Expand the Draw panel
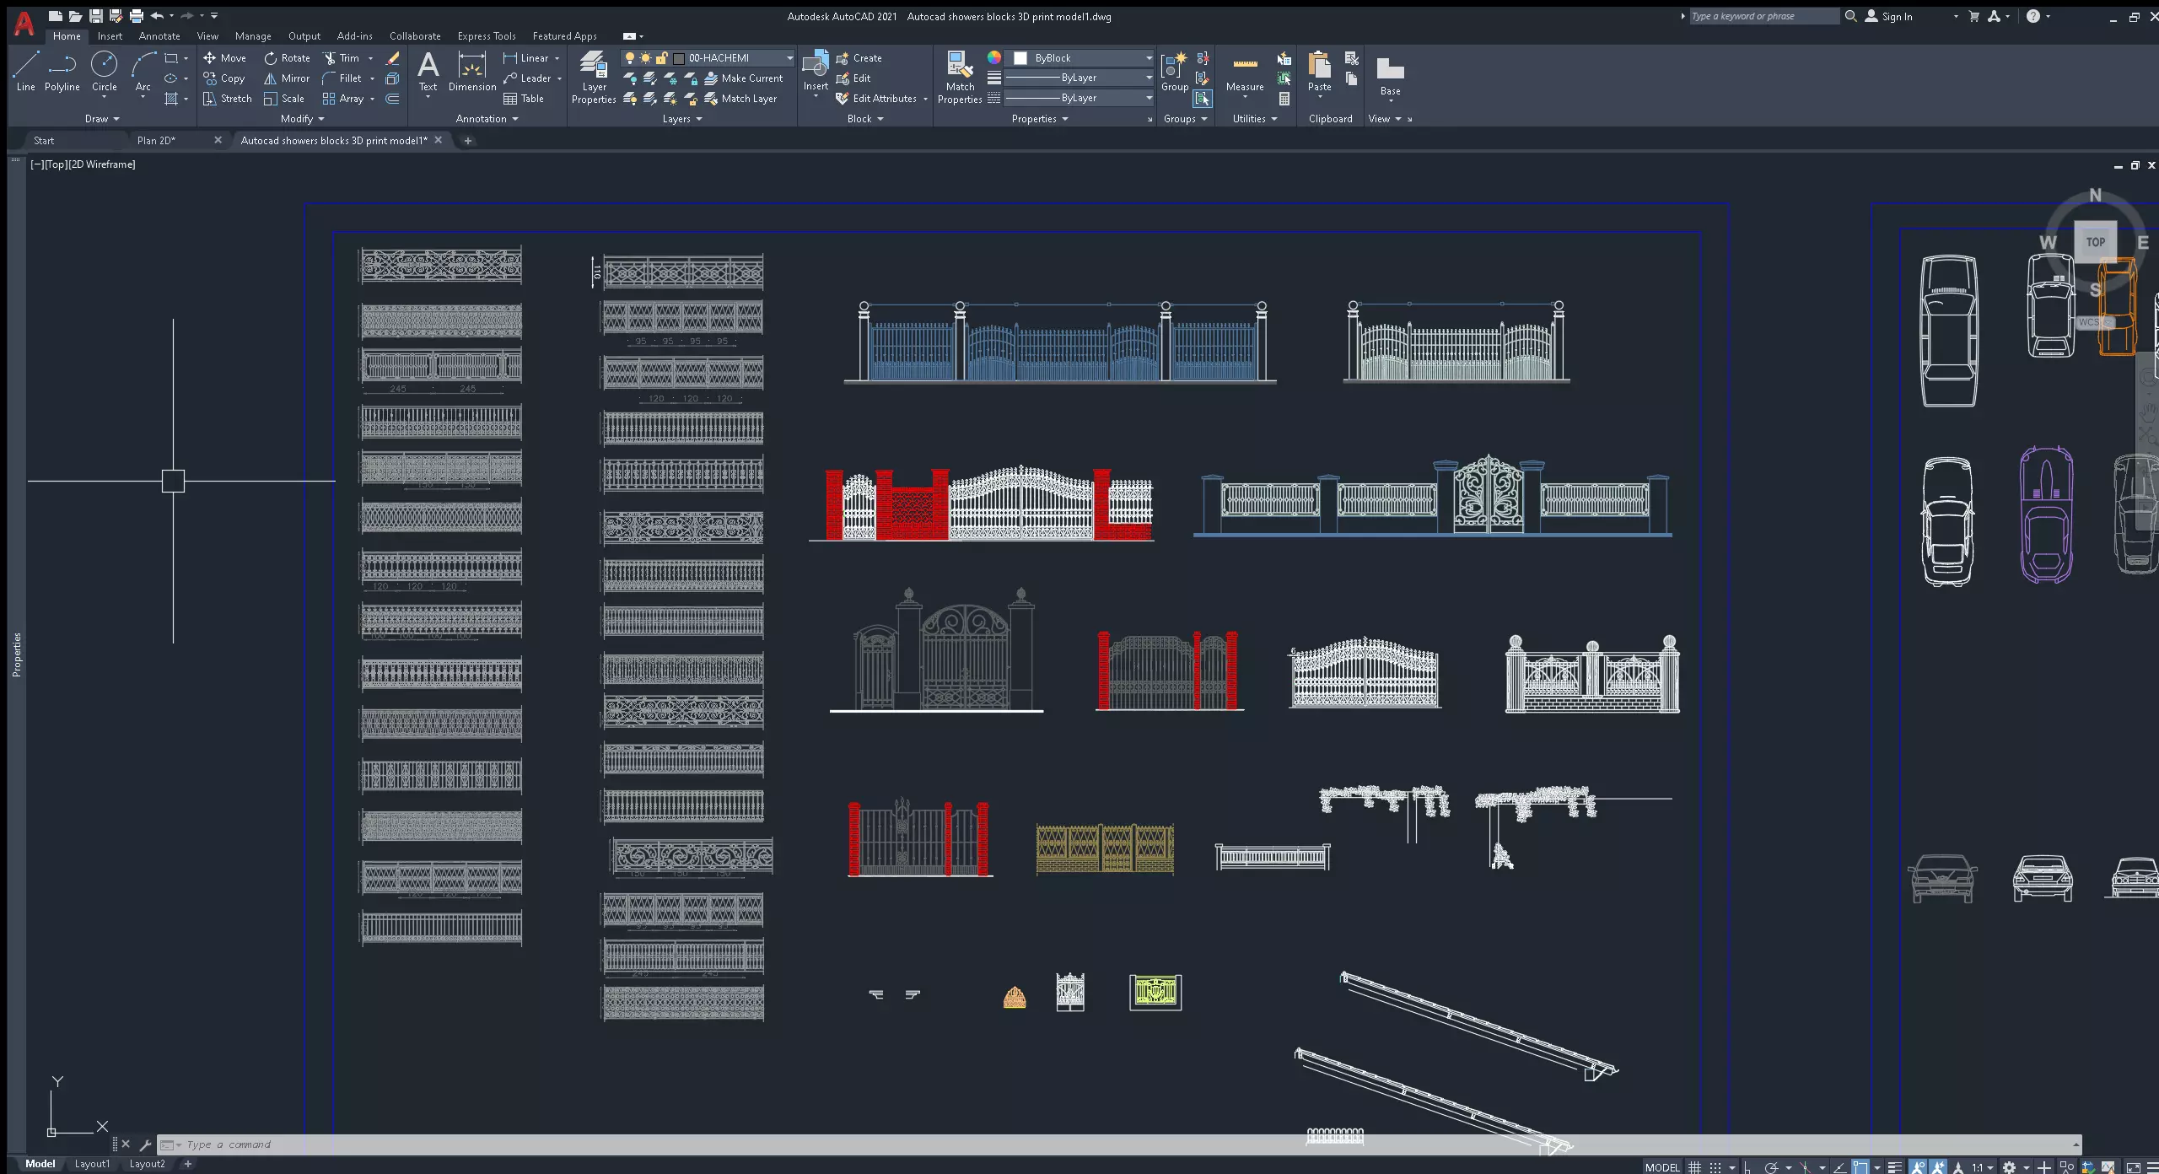 point(102,119)
